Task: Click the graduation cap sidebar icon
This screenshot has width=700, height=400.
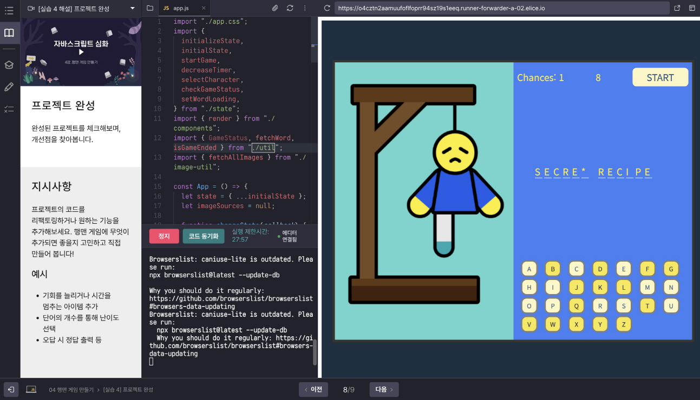Action: tap(9, 65)
